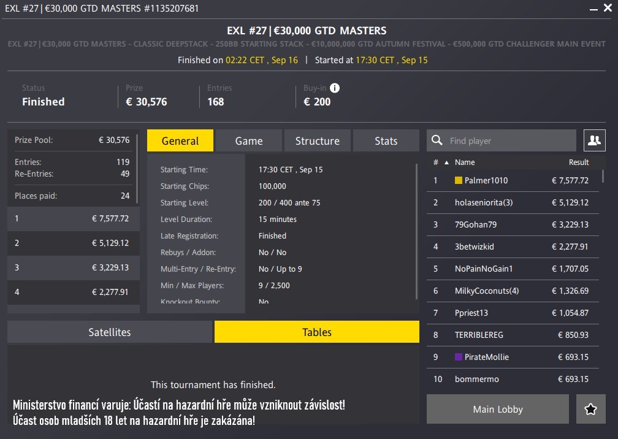Click the magnifier icon in the player search
Image resolution: width=618 pixels, height=439 pixels.
coord(437,140)
